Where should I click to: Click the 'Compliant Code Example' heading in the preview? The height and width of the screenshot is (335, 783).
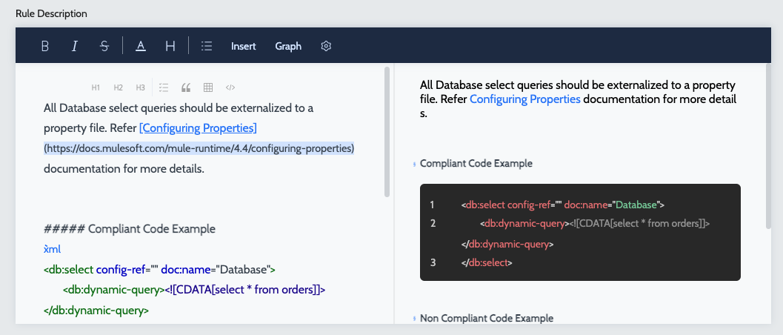click(x=476, y=164)
